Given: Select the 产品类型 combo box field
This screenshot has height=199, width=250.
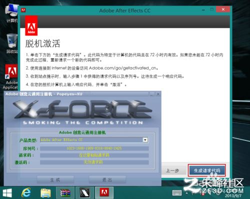Looking at the screenshot, I should [x=94, y=140].
